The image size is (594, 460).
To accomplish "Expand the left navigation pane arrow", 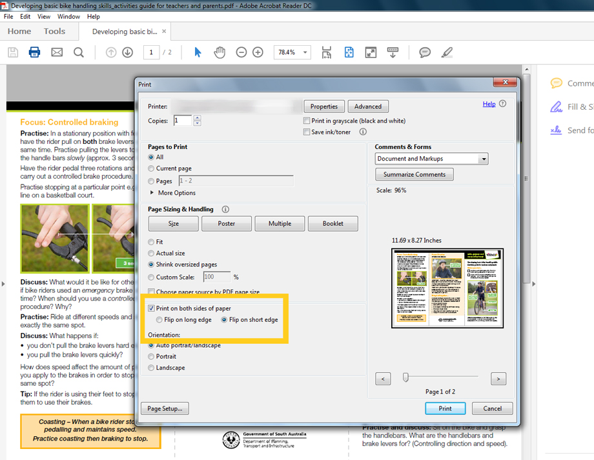I will coord(3,284).
